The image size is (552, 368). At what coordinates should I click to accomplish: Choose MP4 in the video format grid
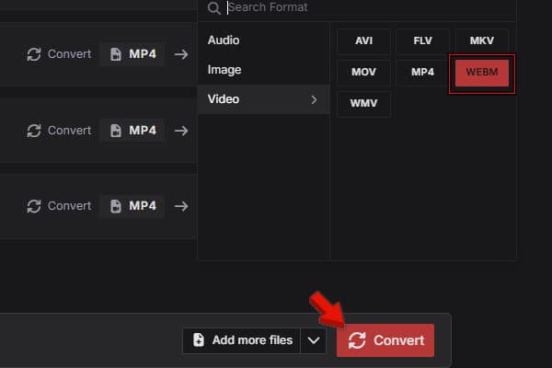(423, 72)
